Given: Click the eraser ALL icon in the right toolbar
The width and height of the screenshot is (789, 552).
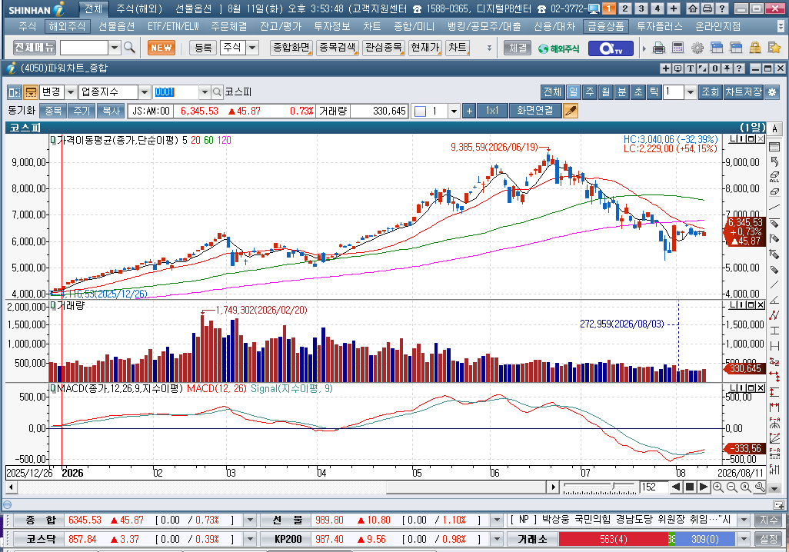Looking at the screenshot, I should 774,177.
